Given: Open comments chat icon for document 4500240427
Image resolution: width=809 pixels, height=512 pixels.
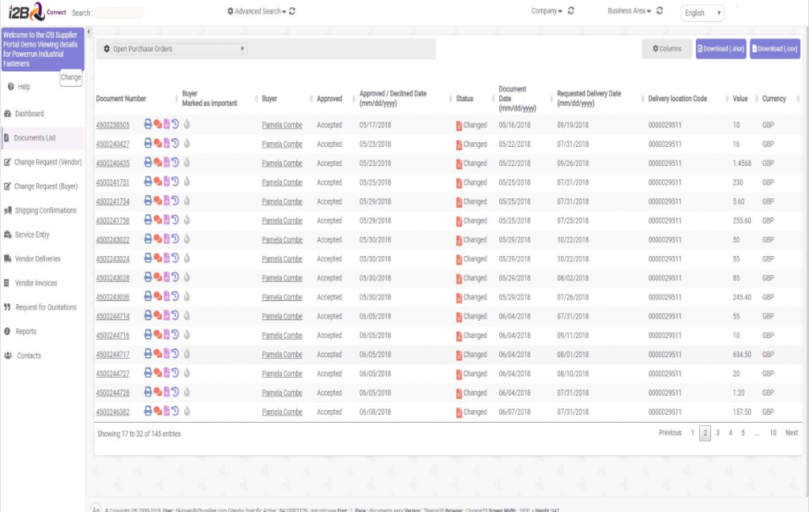Looking at the screenshot, I should click(157, 144).
